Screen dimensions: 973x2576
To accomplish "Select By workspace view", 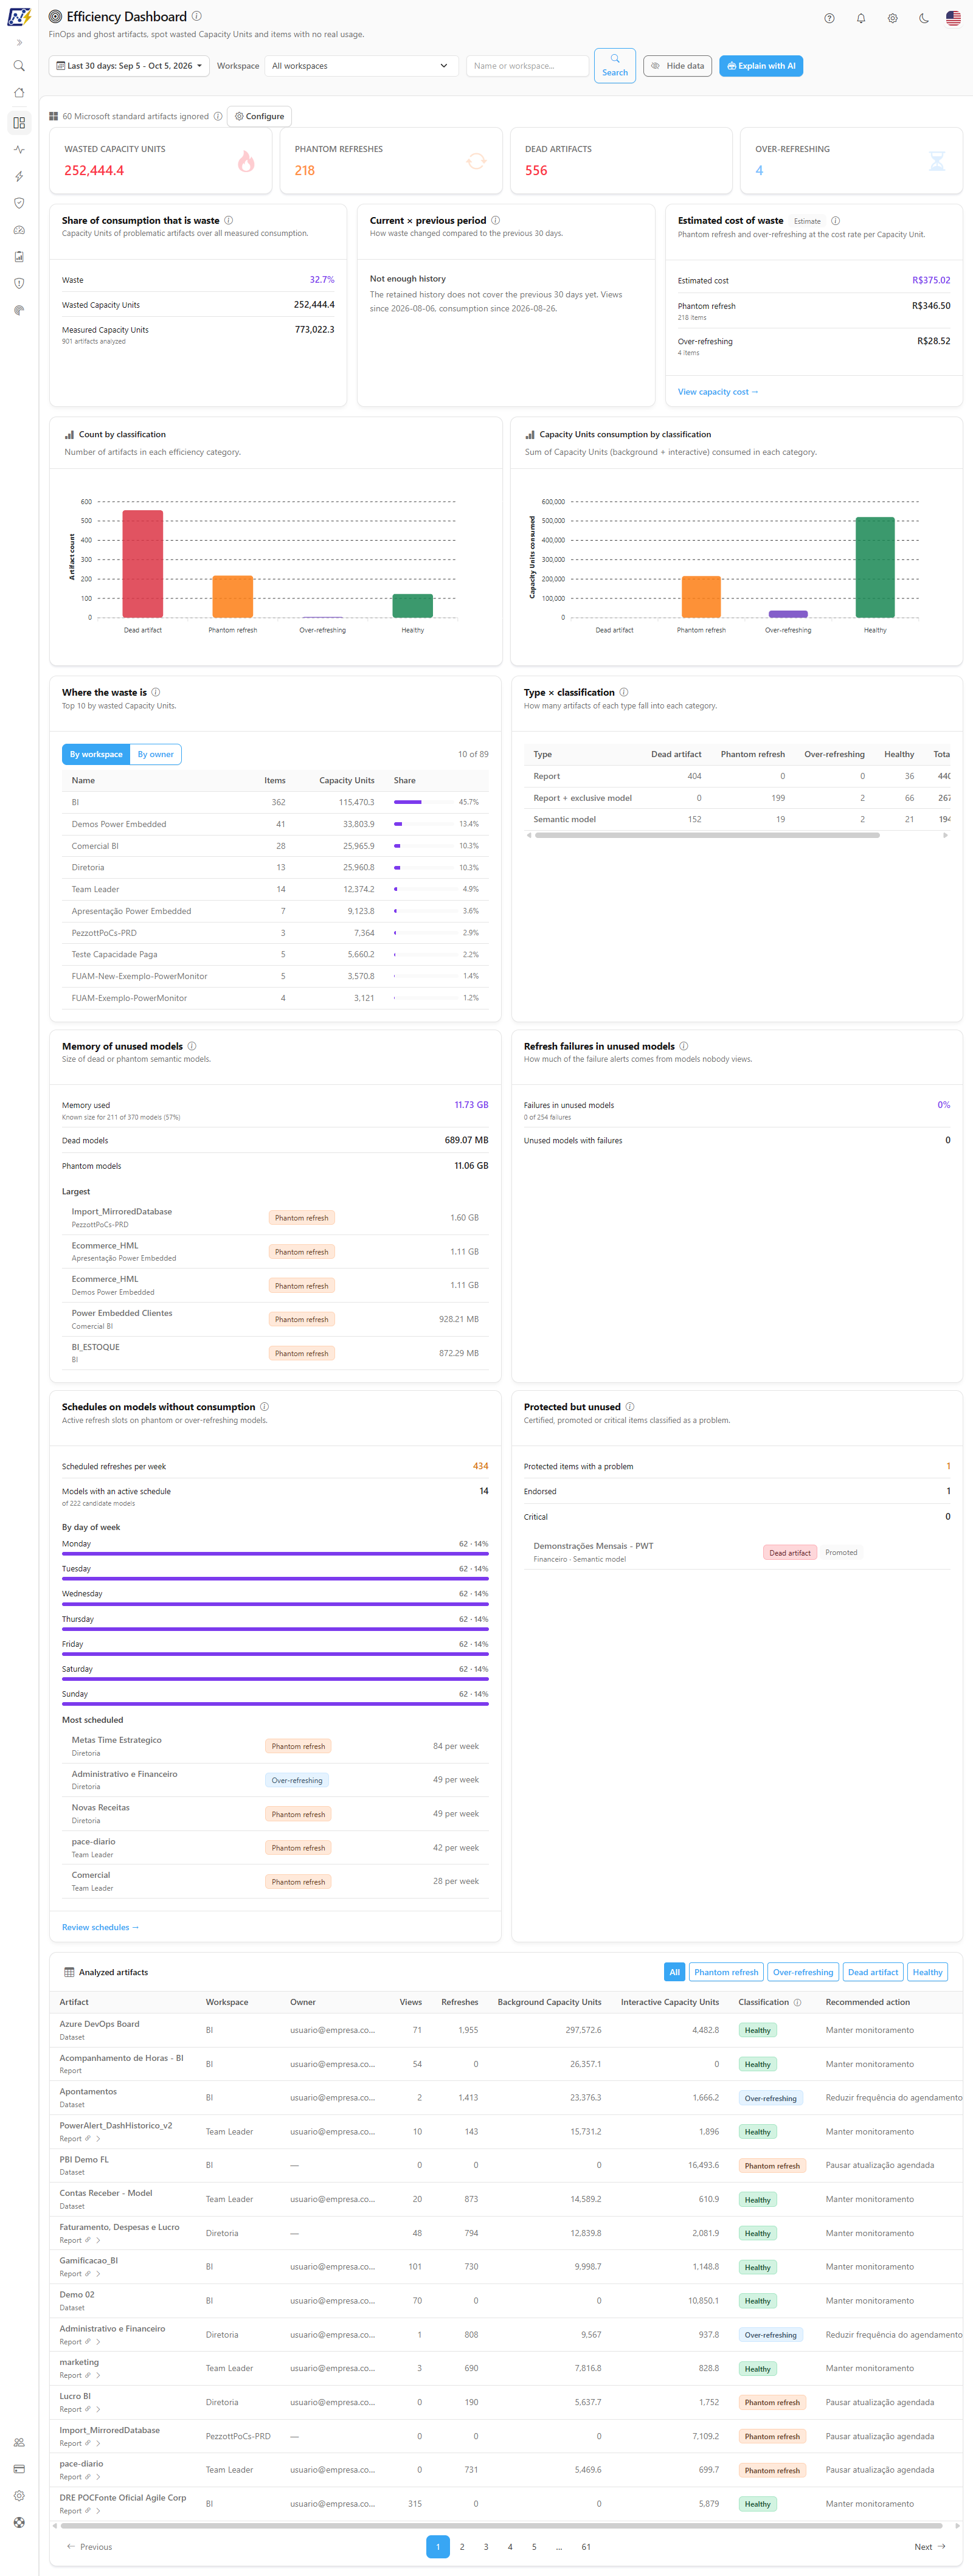I will [96, 754].
